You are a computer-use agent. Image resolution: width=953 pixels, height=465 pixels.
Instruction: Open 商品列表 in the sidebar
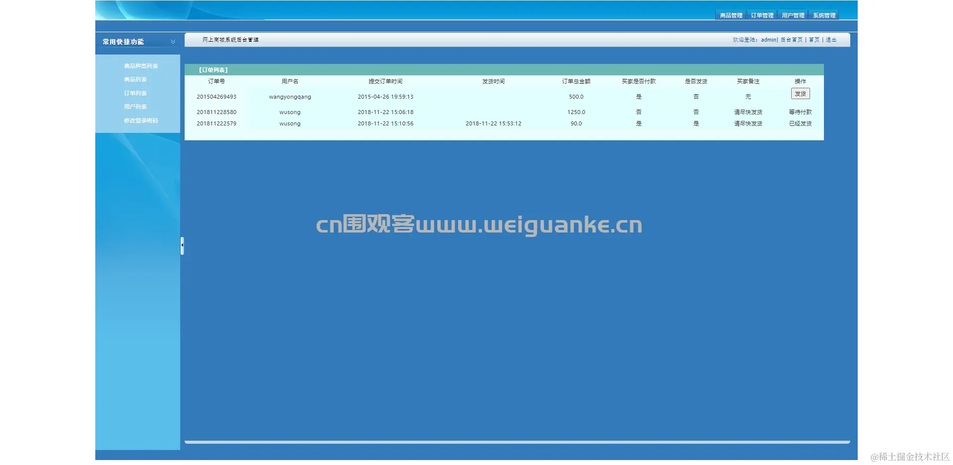tap(136, 79)
